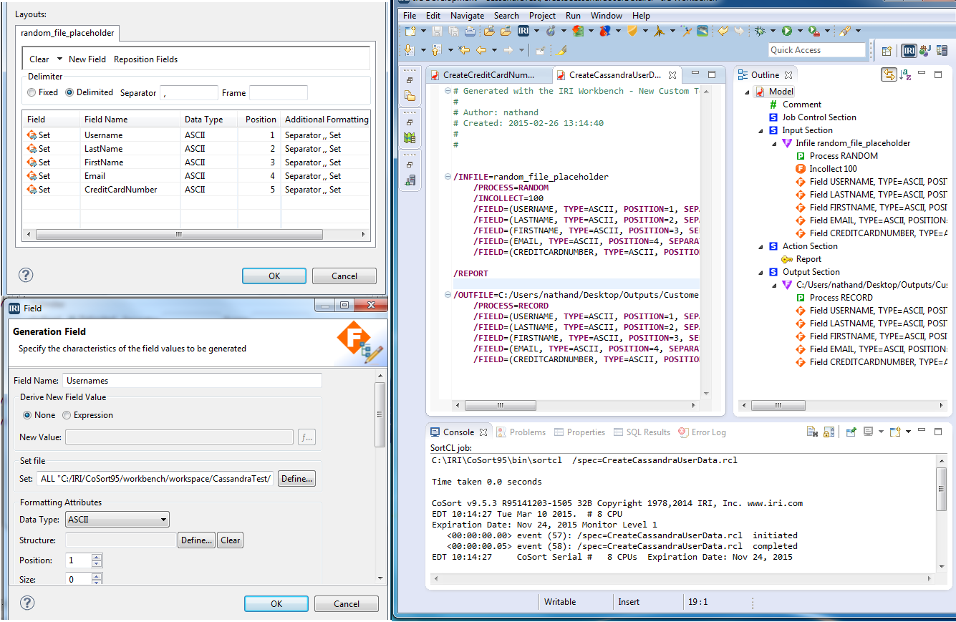The height and width of the screenshot is (622, 956).
Task: Click the Clear Console icon
Action: click(812, 432)
